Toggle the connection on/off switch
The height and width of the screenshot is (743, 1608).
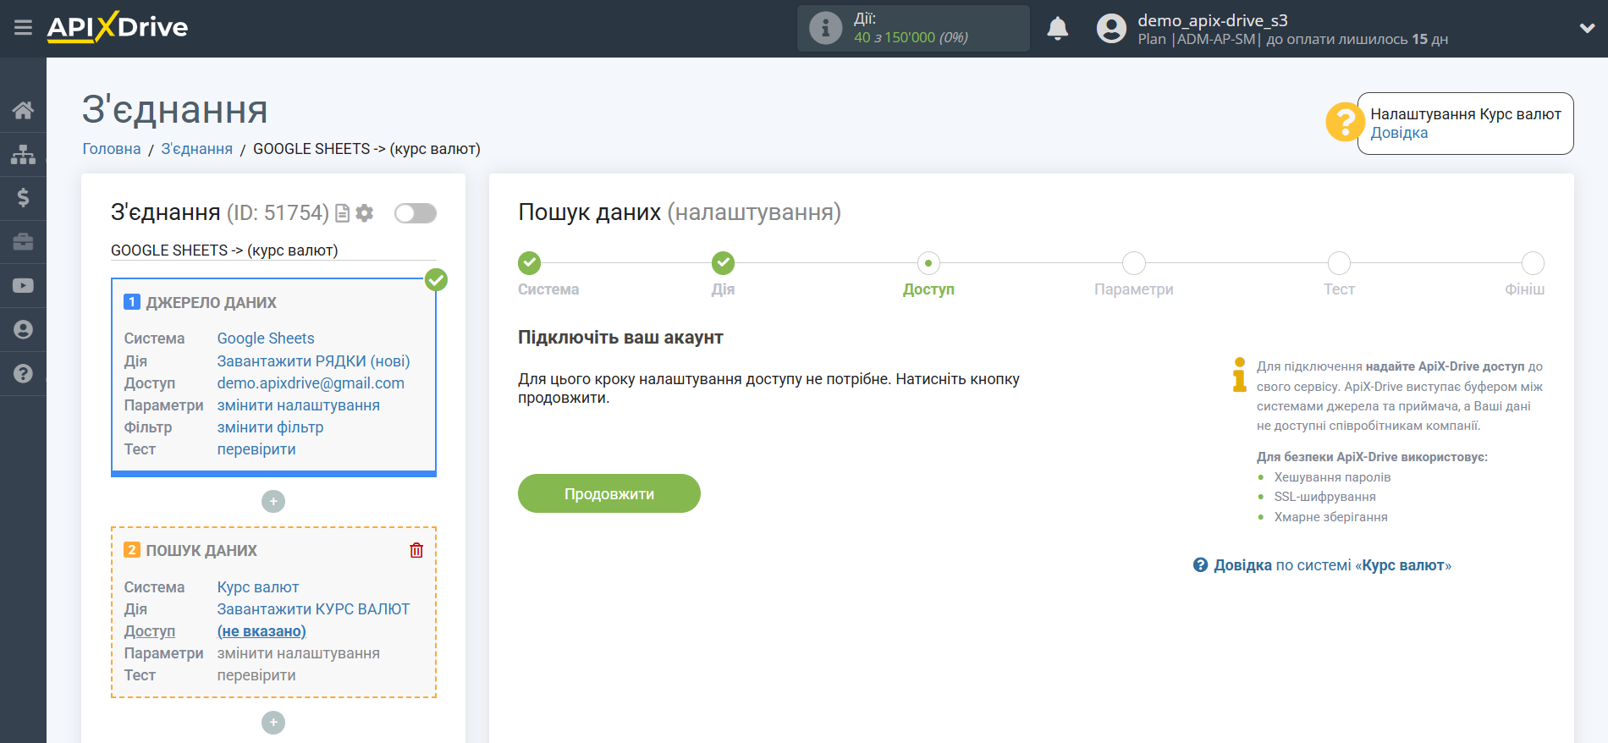click(416, 213)
